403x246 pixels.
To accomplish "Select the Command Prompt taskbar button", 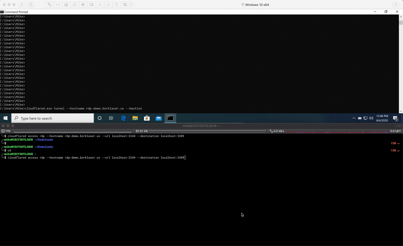I will click(x=170, y=118).
